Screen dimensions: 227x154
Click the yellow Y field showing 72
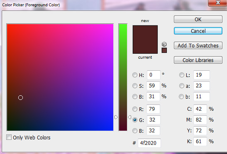click(200, 131)
